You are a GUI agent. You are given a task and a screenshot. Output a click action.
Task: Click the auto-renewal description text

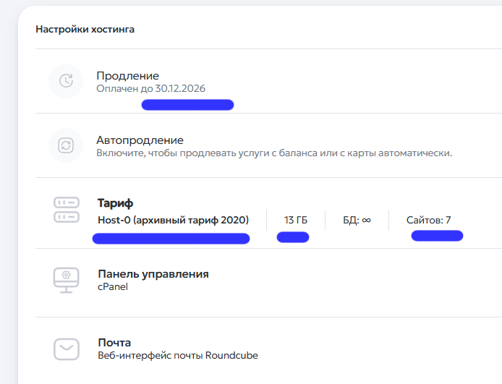coord(274,153)
